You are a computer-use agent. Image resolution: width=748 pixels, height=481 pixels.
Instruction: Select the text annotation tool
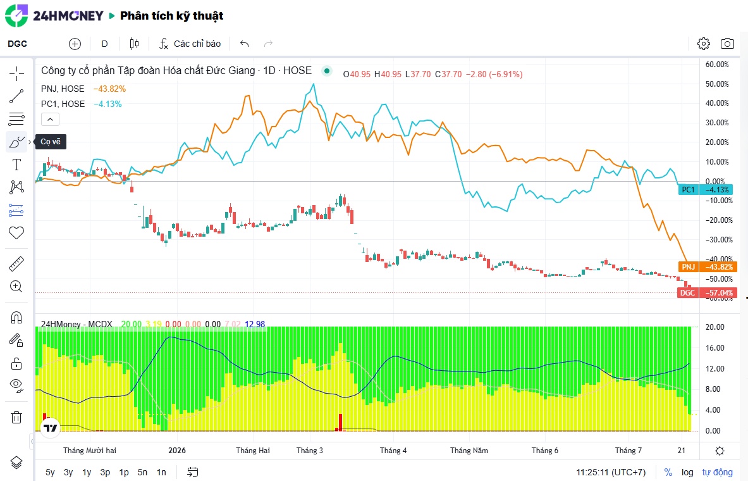pyautogui.click(x=16, y=165)
